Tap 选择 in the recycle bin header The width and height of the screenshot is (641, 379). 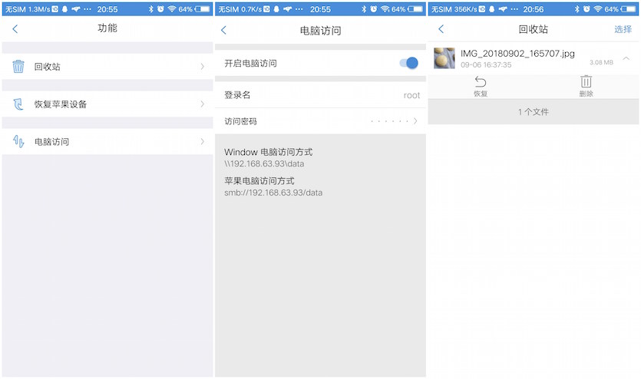coord(623,29)
